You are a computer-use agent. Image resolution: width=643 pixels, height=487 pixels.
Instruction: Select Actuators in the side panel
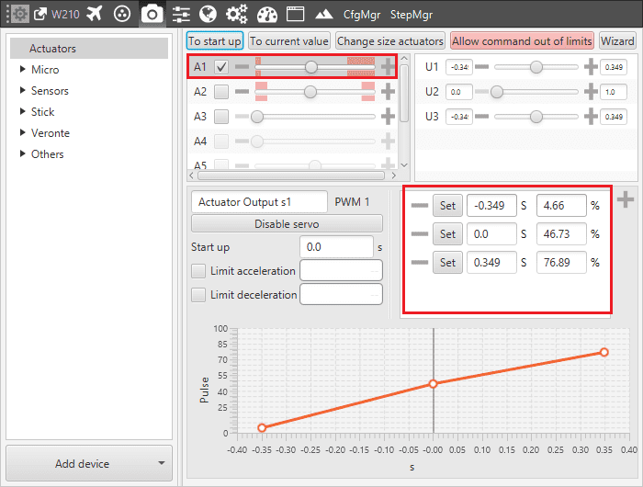coord(89,49)
